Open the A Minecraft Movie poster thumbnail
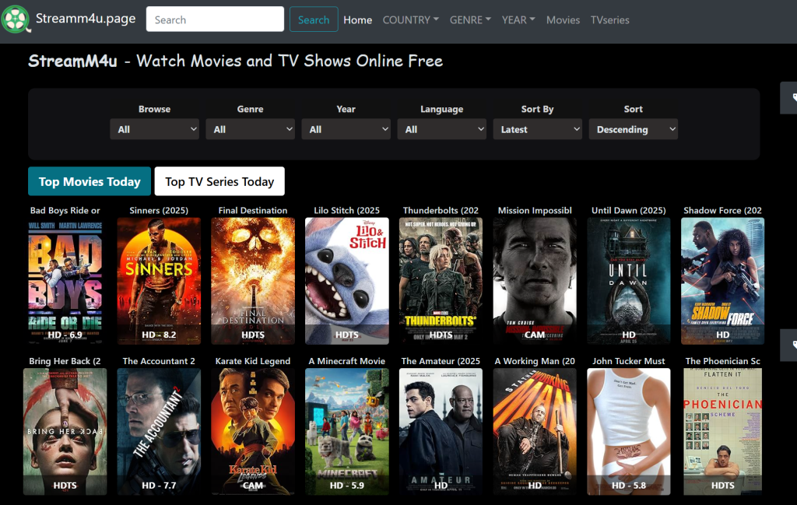This screenshot has height=505, width=797. (347, 432)
